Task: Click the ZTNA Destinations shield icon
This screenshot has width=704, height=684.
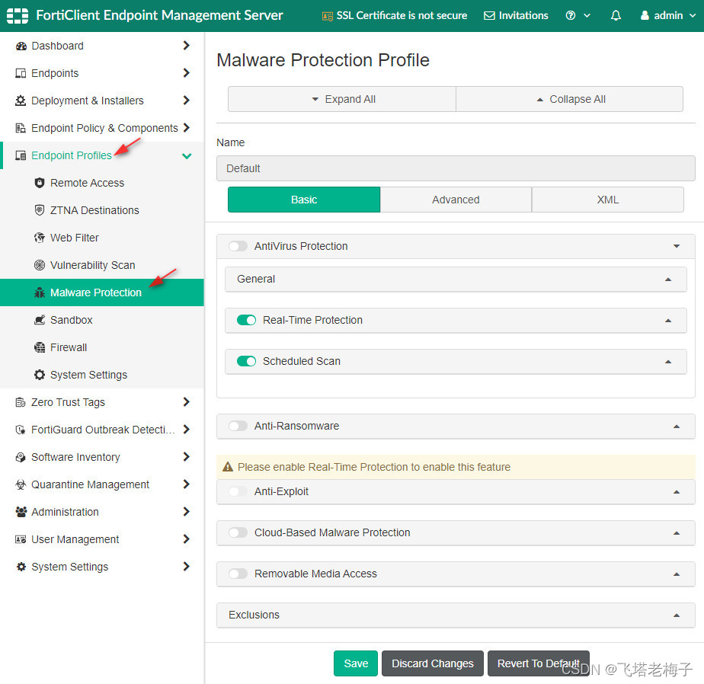Action: click(40, 210)
